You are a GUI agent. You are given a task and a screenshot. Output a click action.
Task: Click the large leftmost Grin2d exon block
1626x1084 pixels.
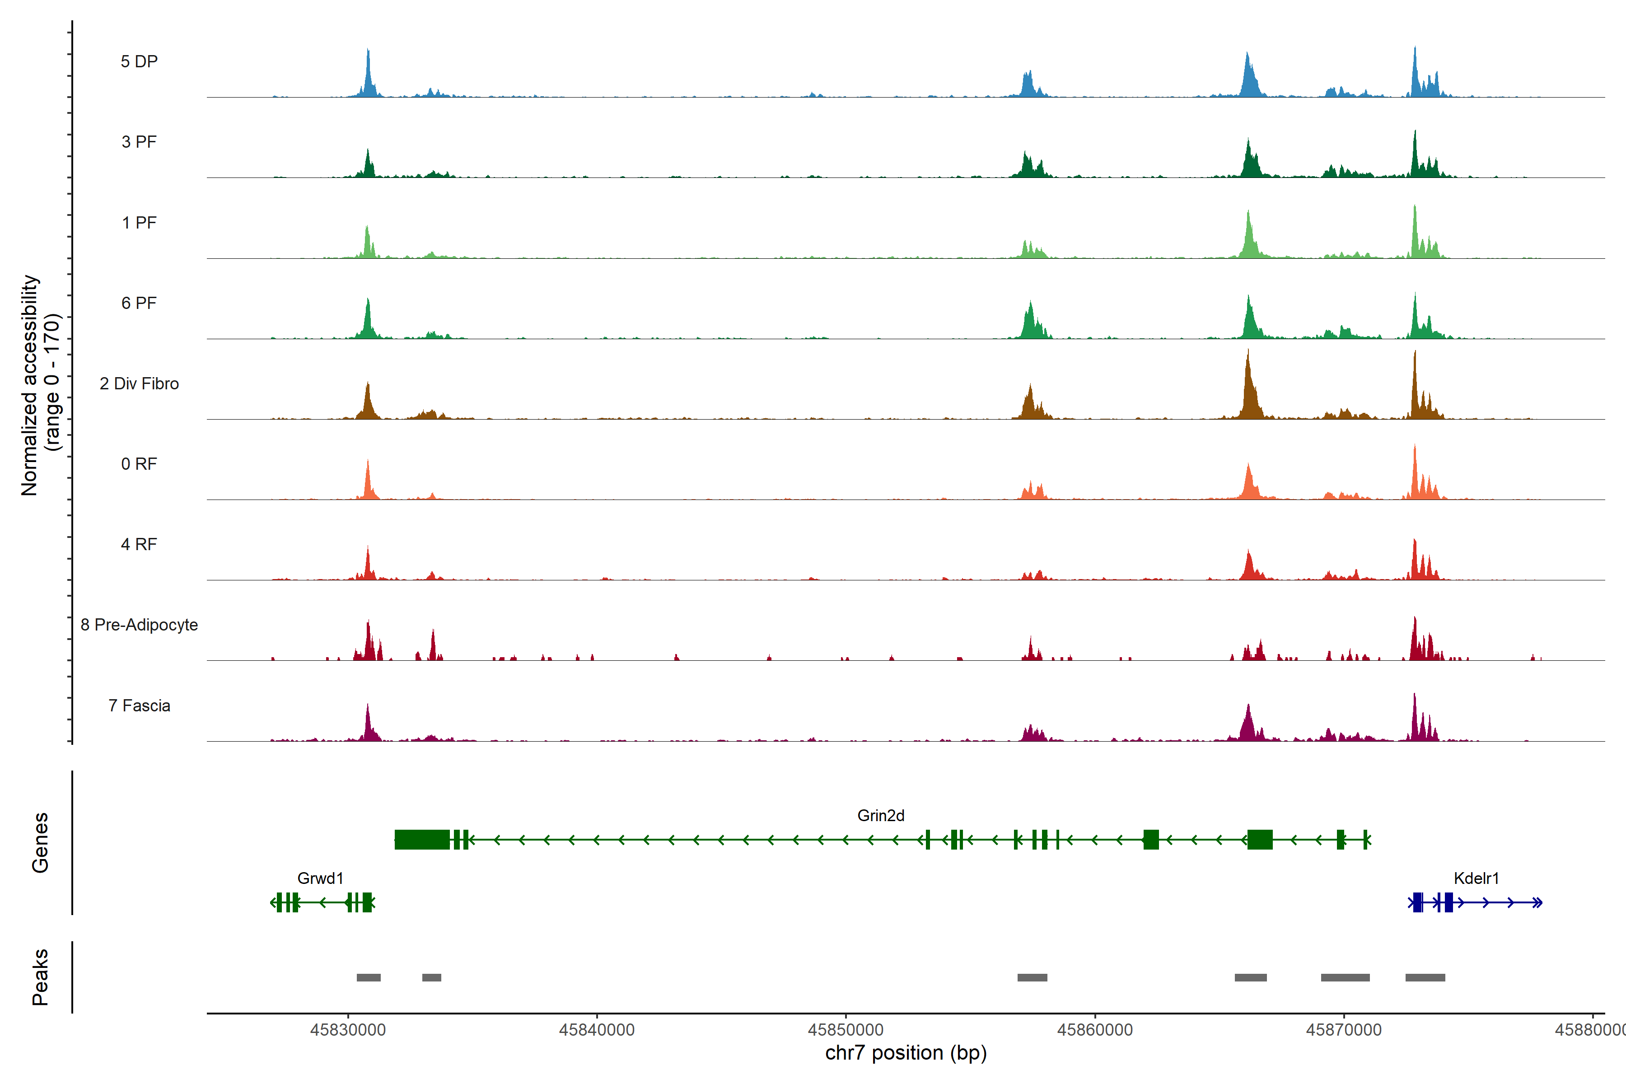tap(422, 840)
